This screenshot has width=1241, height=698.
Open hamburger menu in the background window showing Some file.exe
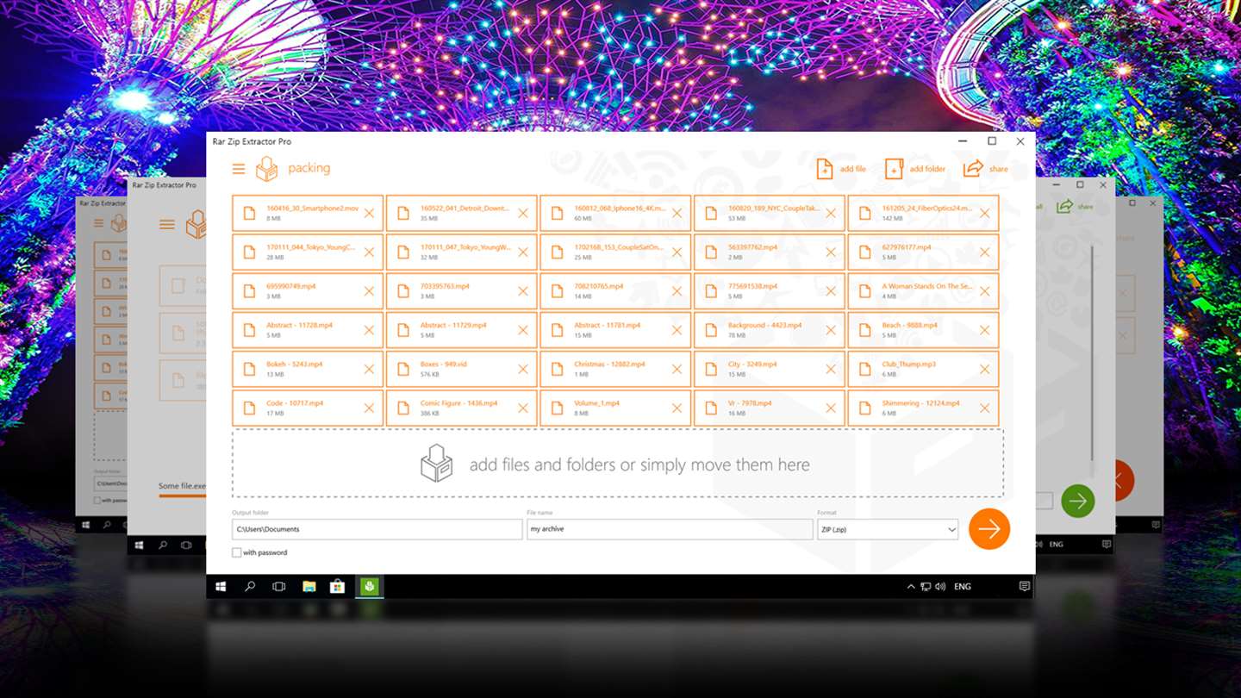click(167, 225)
